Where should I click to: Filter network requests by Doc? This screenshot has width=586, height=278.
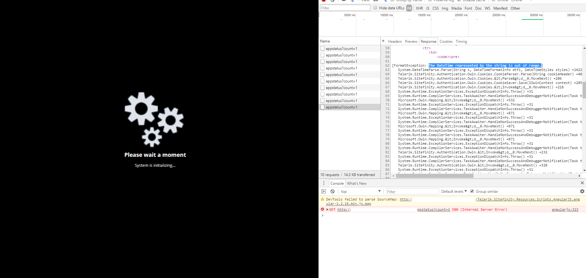(478, 8)
